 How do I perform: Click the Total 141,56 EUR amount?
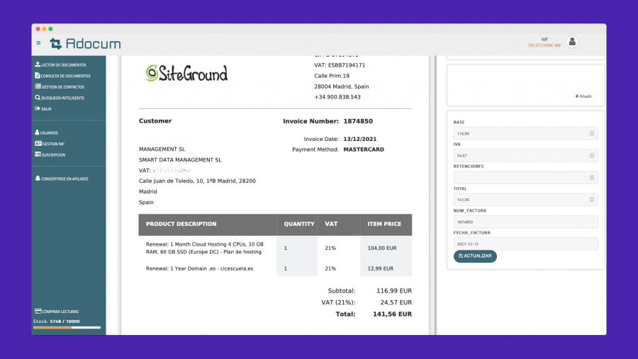[x=392, y=314]
